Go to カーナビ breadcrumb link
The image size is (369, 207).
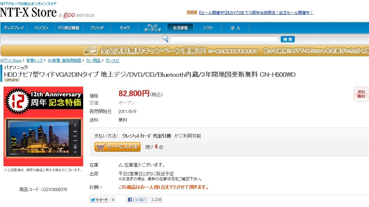(x=112, y=60)
